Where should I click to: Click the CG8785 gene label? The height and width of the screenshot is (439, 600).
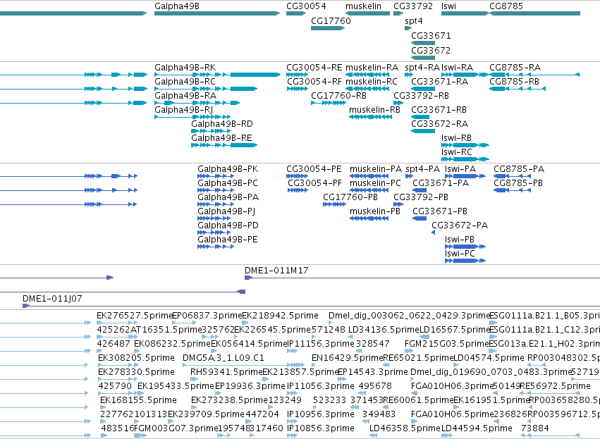click(506, 6)
